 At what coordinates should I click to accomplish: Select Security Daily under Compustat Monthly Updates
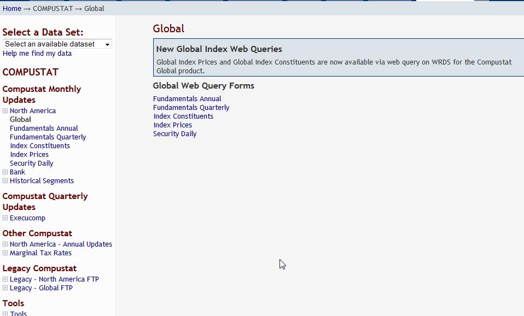pos(32,163)
